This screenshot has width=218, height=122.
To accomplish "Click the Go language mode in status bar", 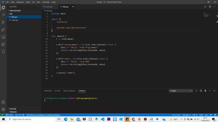I will 206,115.
